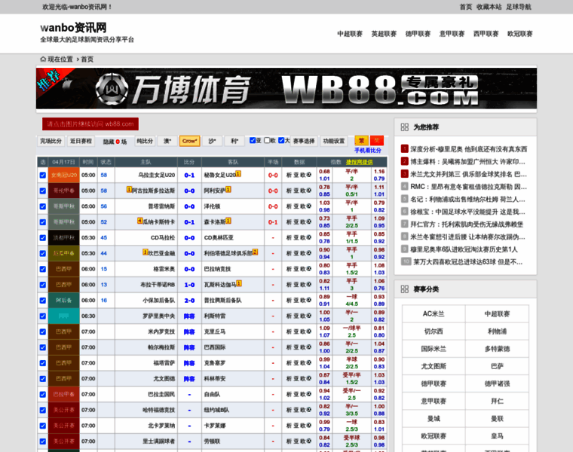Click the grid icon beside 为您推荐

[x=405, y=127]
